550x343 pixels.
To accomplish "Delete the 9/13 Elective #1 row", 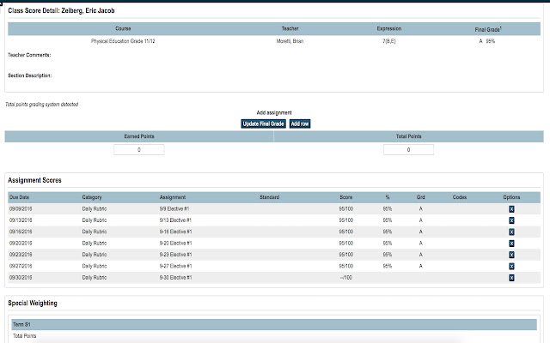I will pyautogui.click(x=511, y=220).
